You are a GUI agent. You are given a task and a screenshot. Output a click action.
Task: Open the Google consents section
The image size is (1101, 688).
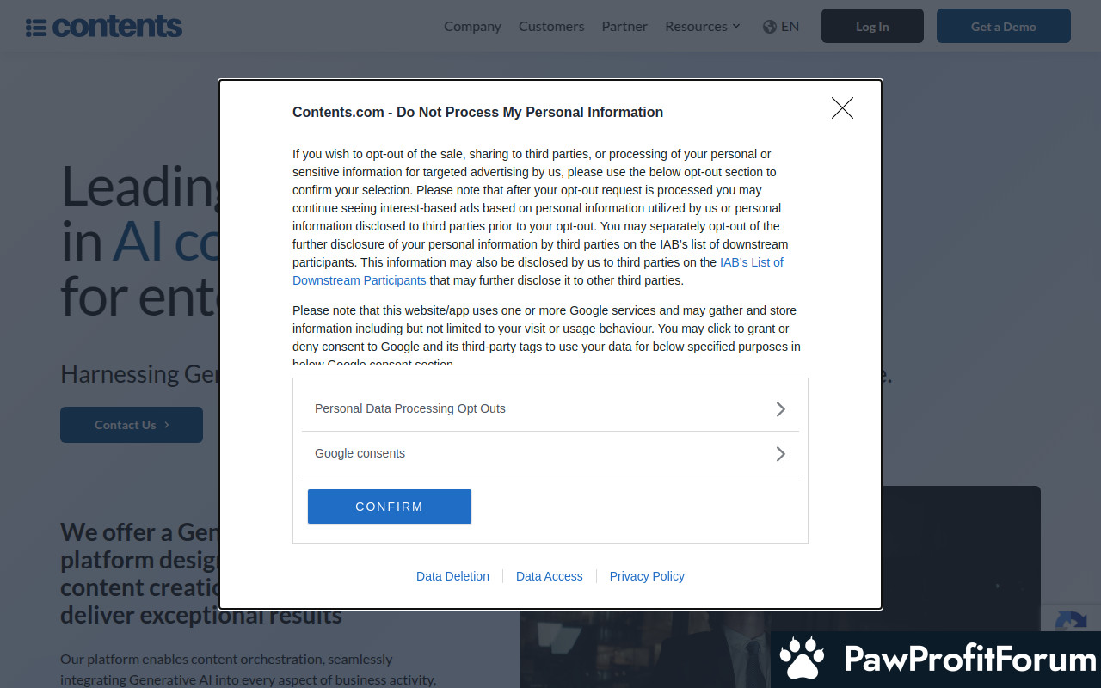550,453
